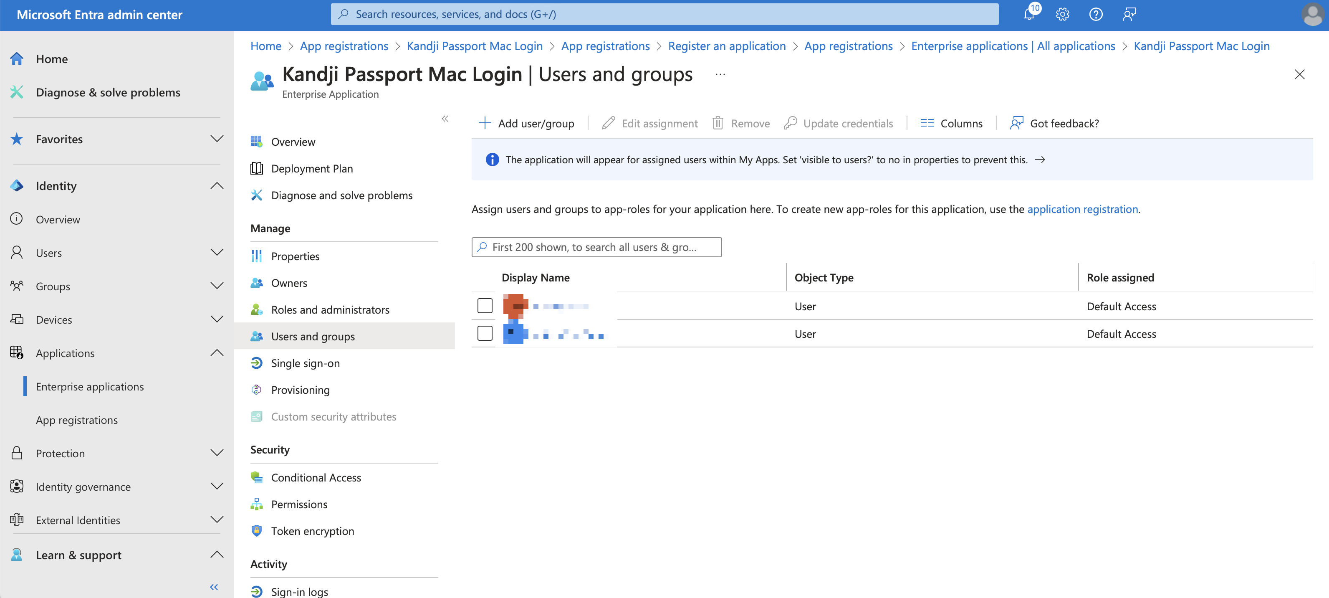
Task: Open the application registration link
Action: [x=1082, y=209]
